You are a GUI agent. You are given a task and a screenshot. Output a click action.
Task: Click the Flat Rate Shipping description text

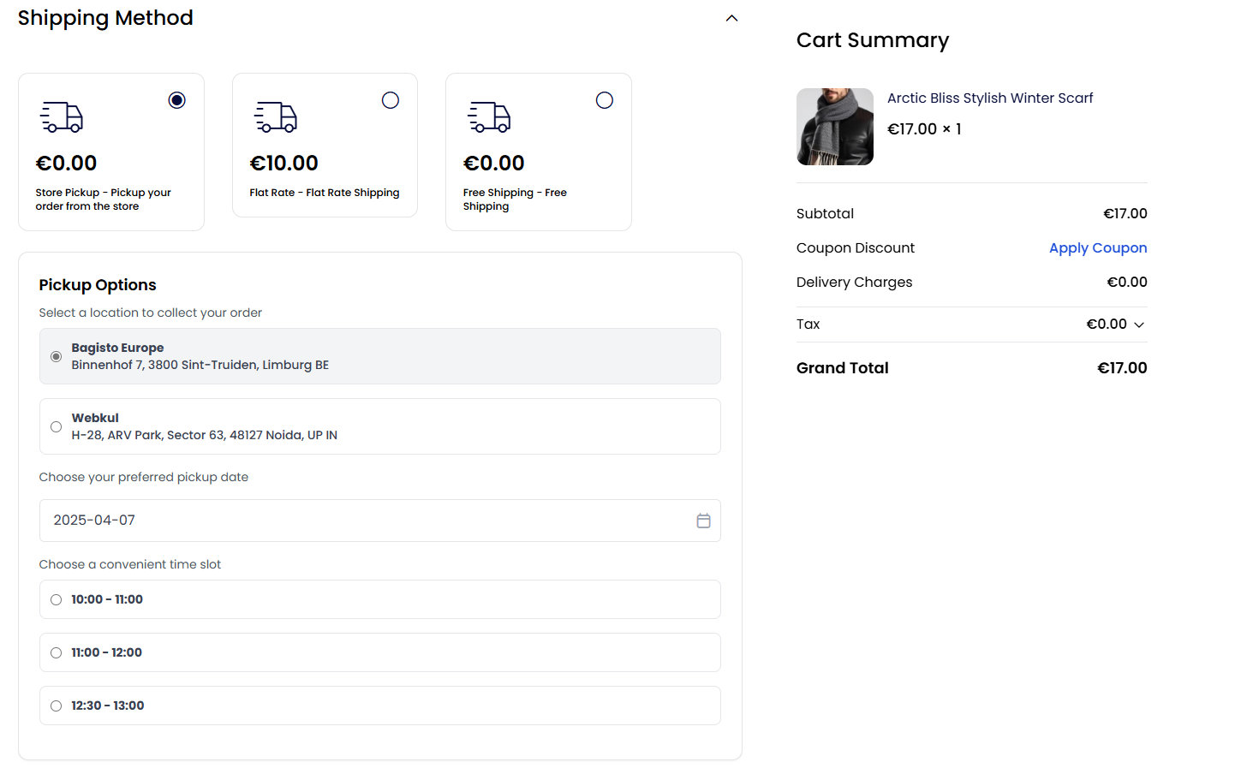324,193
